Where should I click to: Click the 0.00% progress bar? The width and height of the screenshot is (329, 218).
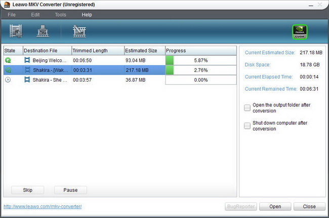pyautogui.click(x=201, y=80)
